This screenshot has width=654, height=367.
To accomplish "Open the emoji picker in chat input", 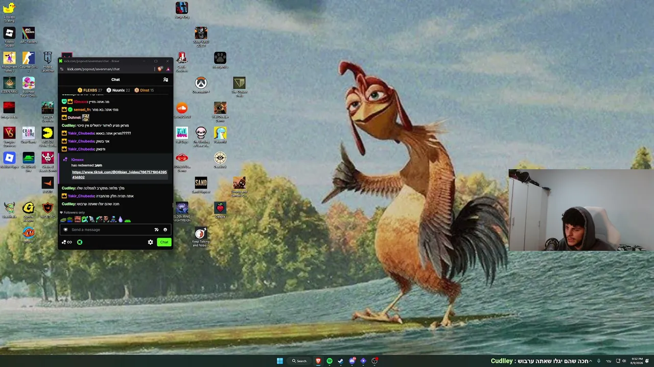I will pyautogui.click(x=165, y=229).
